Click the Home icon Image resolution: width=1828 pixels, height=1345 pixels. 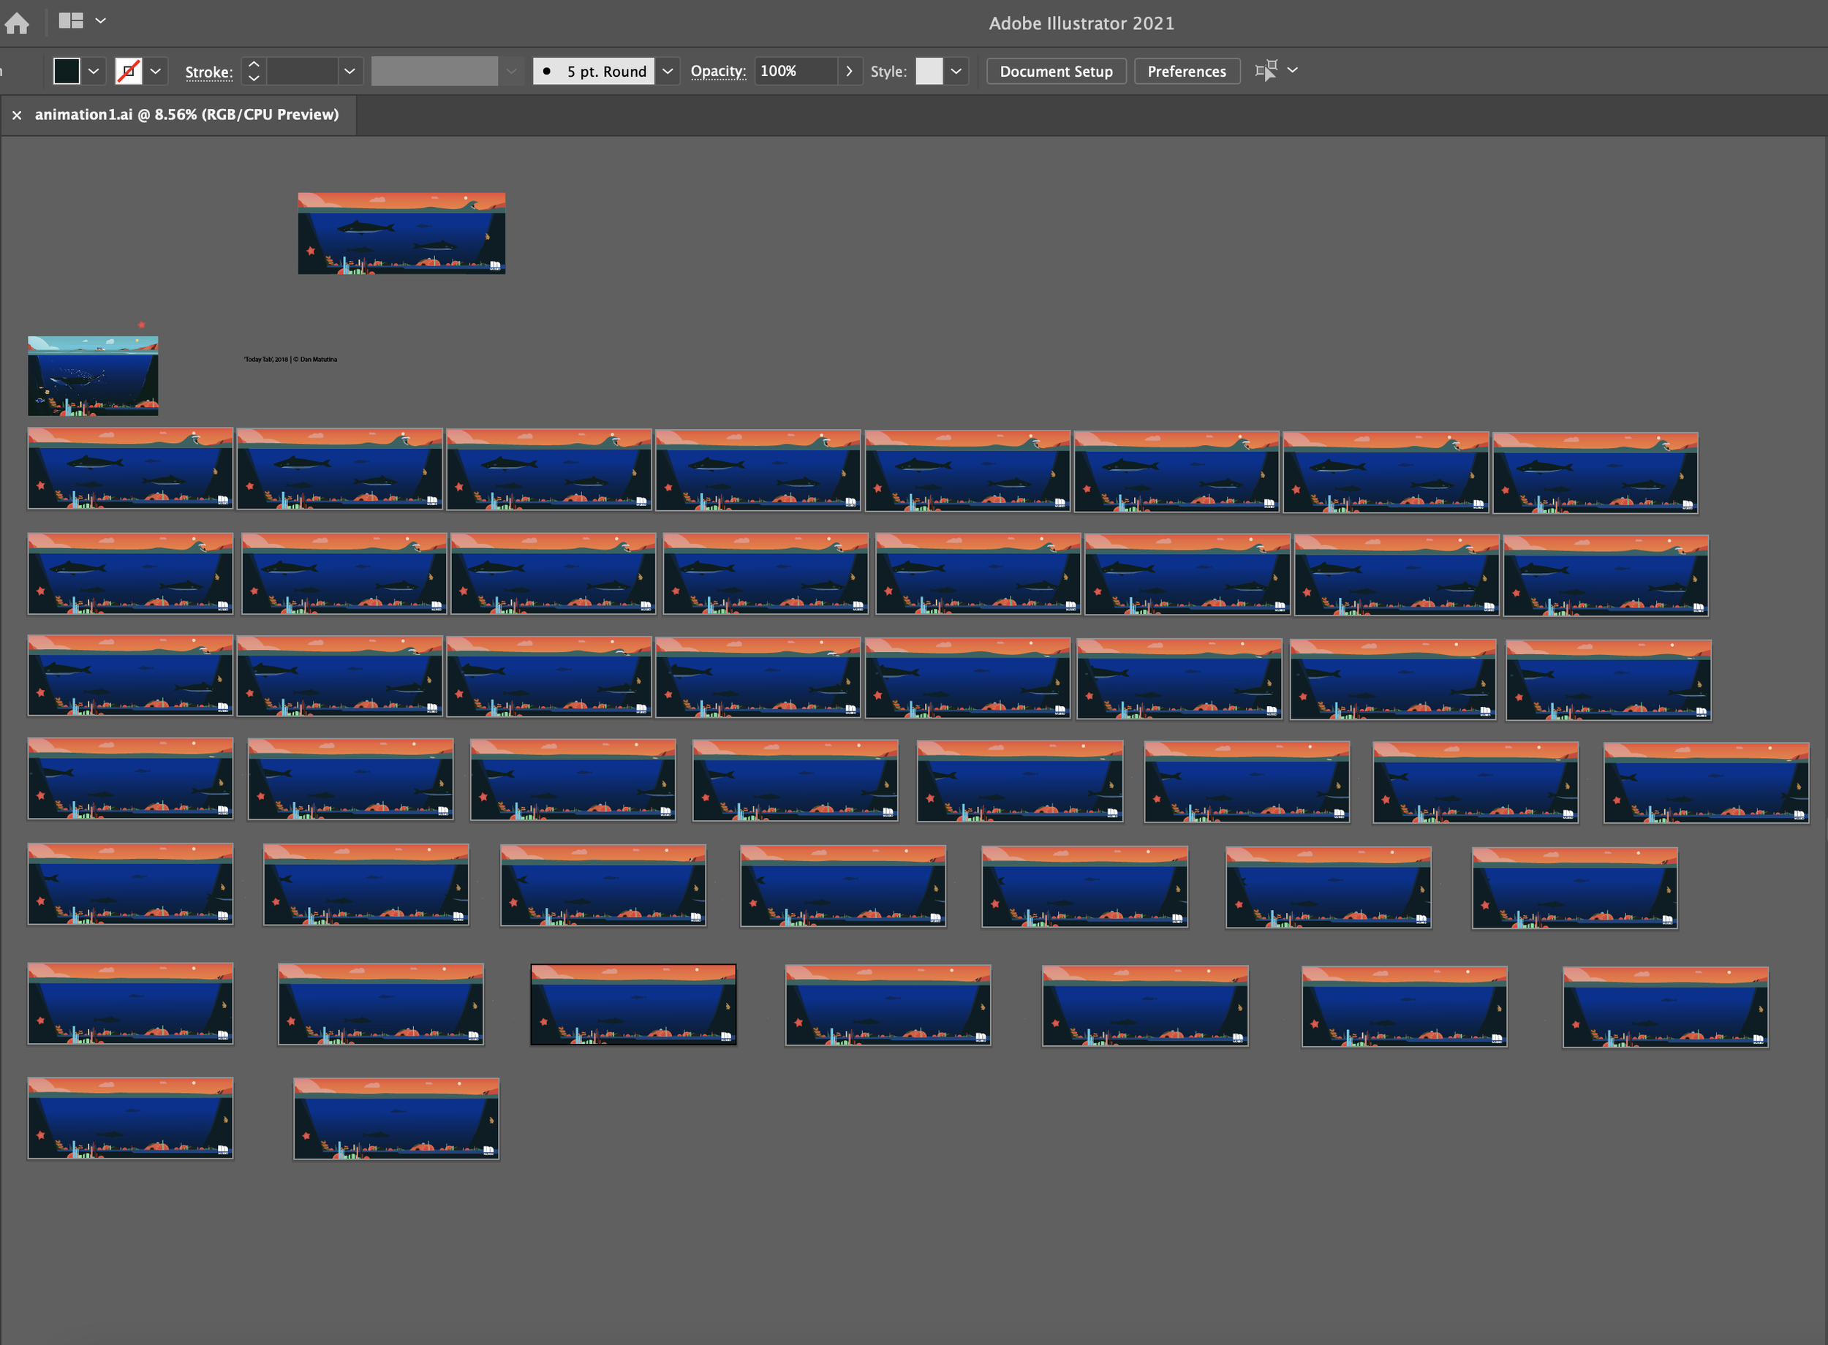16,23
